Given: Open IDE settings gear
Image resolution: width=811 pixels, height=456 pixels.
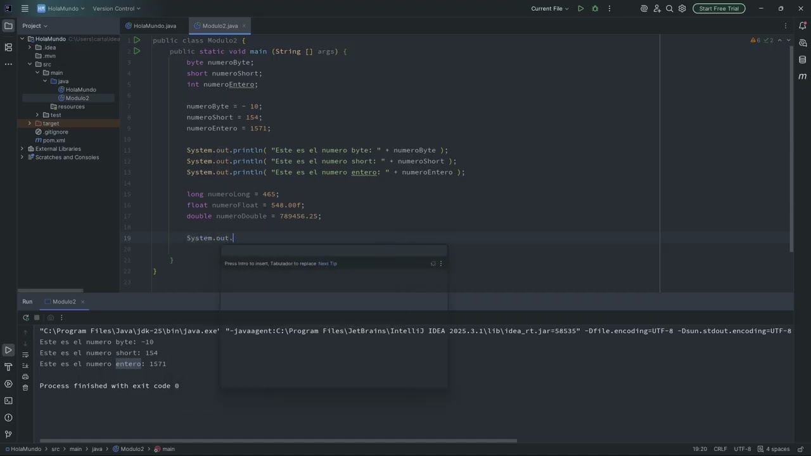Looking at the screenshot, I should (x=682, y=8).
